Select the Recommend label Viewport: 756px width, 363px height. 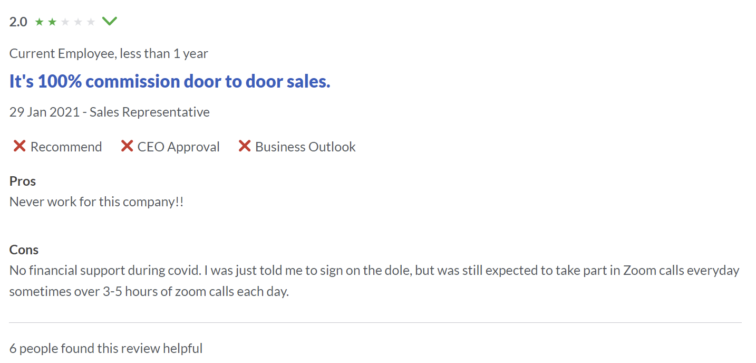[66, 147]
